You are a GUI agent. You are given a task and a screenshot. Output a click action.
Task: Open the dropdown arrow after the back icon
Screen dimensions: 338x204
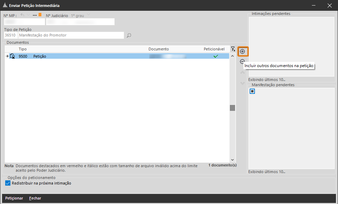tap(29, 15)
